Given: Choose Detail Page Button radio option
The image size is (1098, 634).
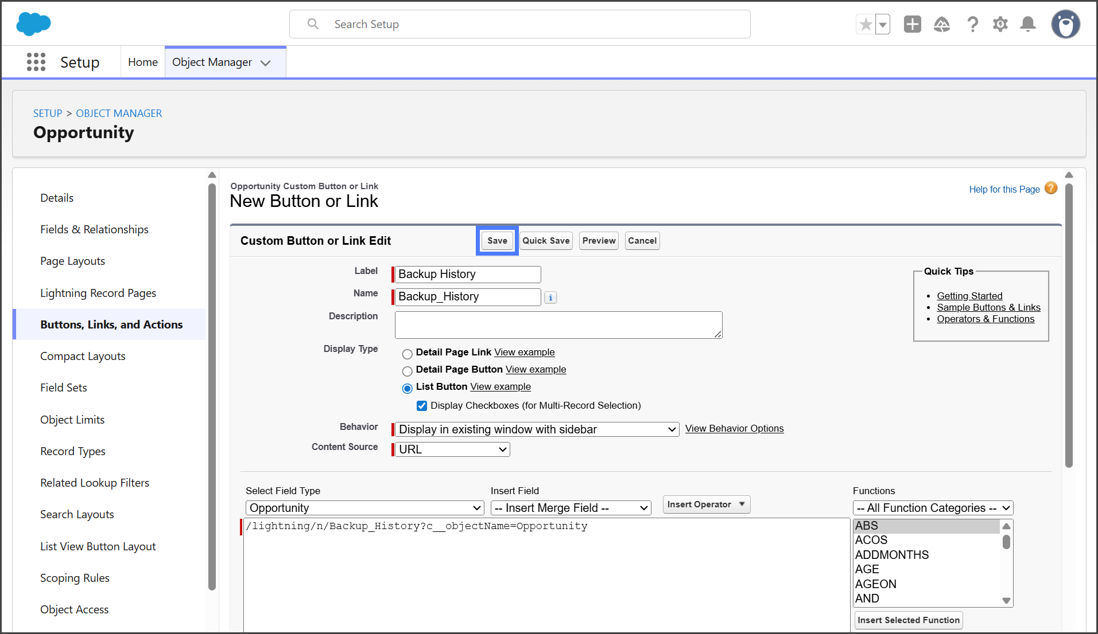Looking at the screenshot, I should click(408, 371).
